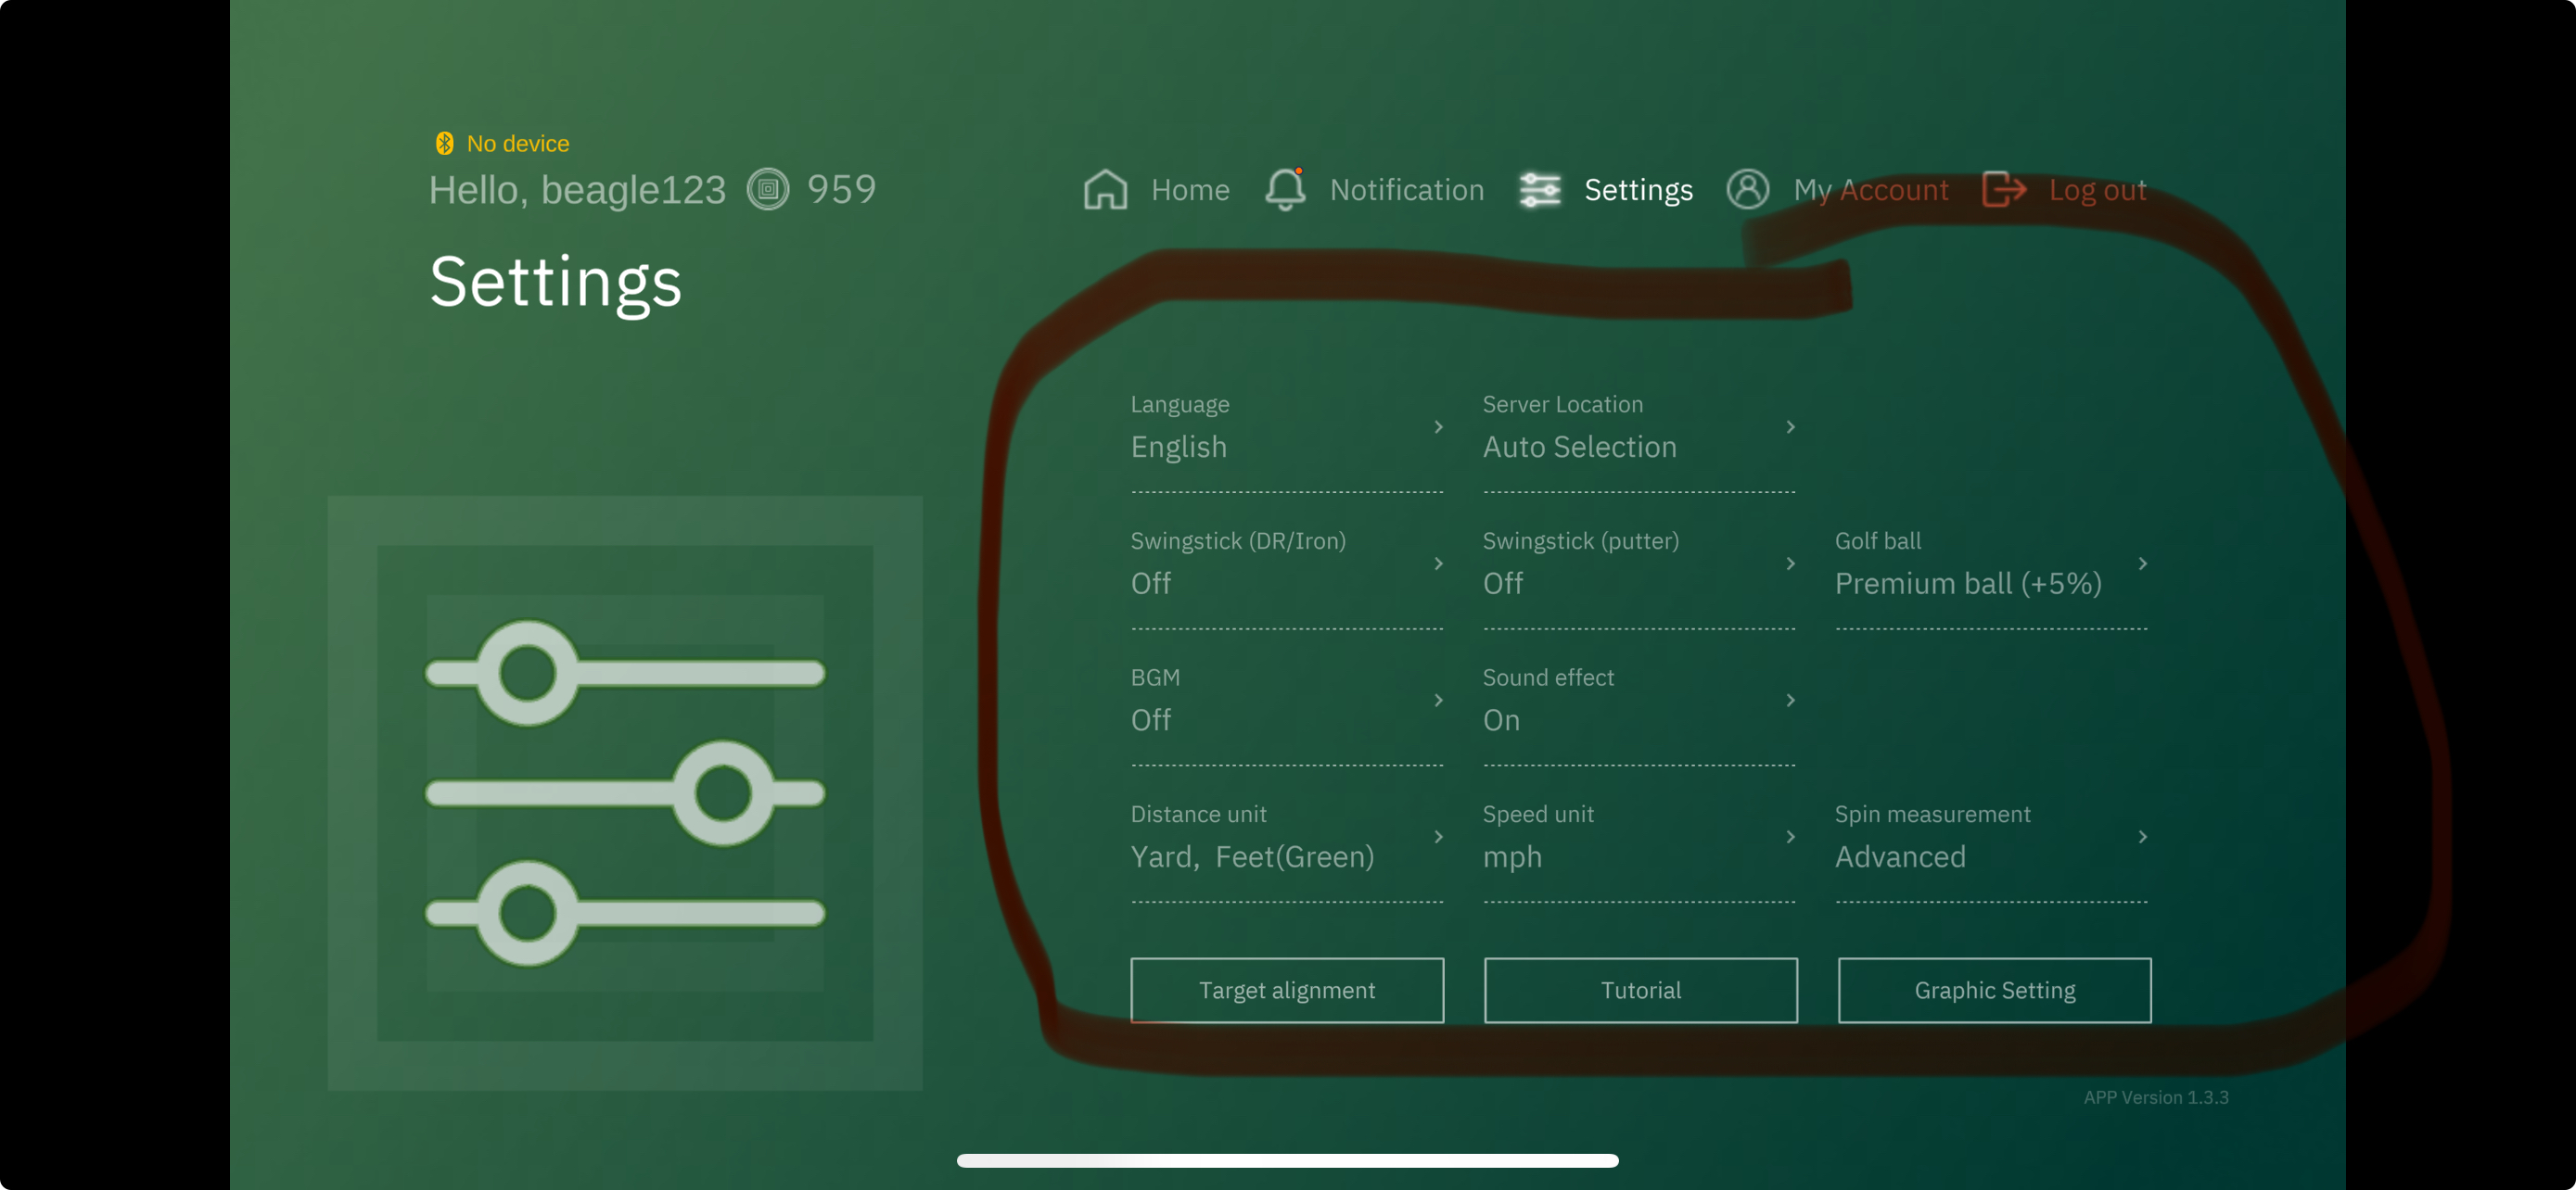Expand the Sound effect chevron
The height and width of the screenshot is (1190, 2576).
tap(1790, 701)
